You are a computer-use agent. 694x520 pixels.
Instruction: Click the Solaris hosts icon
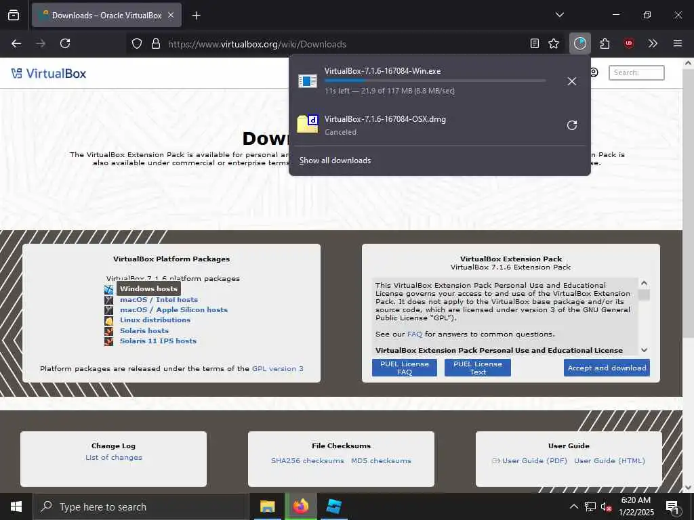[x=109, y=330]
